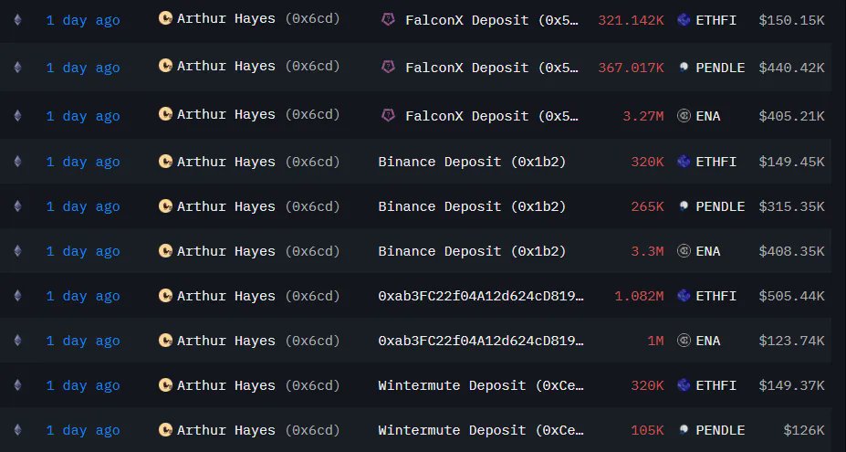Open Arthur Hayes entity in the $505.44K row
Image resolution: width=846 pixels, height=452 pixels.
tap(226, 295)
